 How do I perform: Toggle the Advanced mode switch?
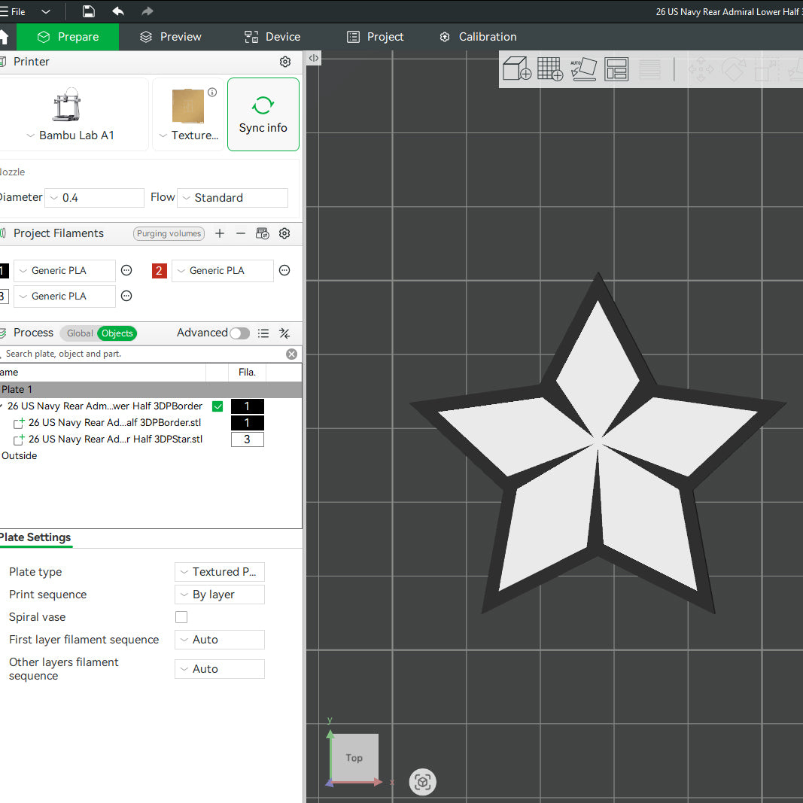point(239,333)
